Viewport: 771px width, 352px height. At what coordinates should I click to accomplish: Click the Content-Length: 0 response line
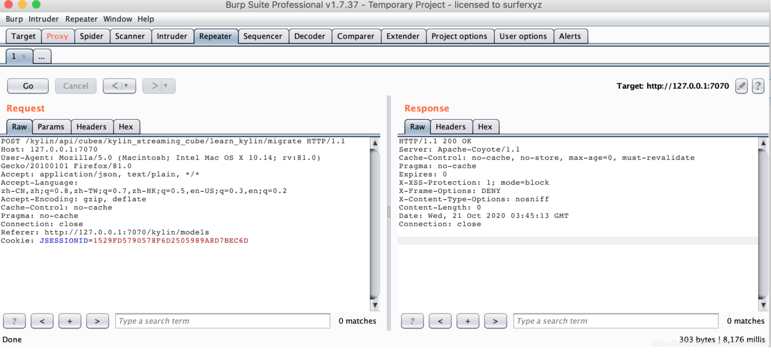pos(440,208)
